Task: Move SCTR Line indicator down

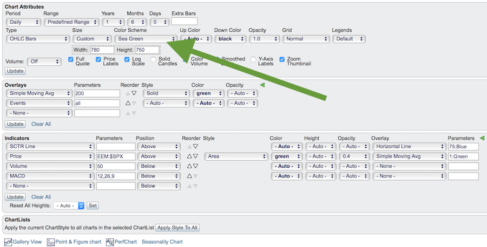Action: pos(196,147)
